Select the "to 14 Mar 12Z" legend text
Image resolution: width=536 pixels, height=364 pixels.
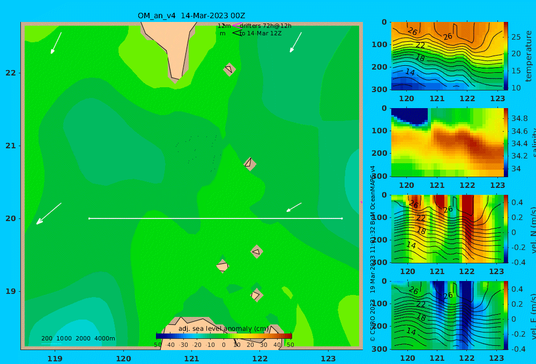(260, 33)
